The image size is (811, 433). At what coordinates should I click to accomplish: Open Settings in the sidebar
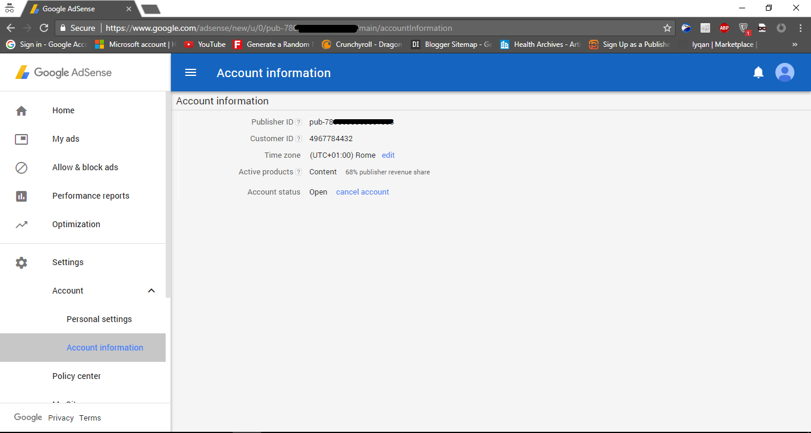[x=68, y=262]
